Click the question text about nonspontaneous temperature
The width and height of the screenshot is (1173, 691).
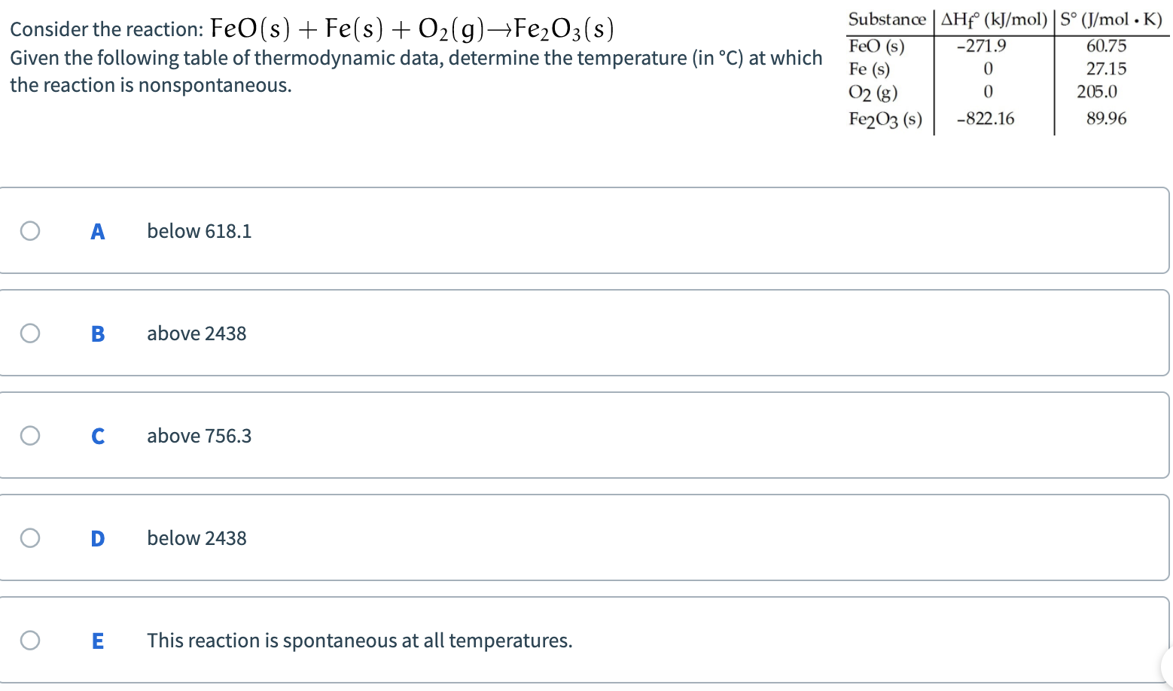point(414,71)
